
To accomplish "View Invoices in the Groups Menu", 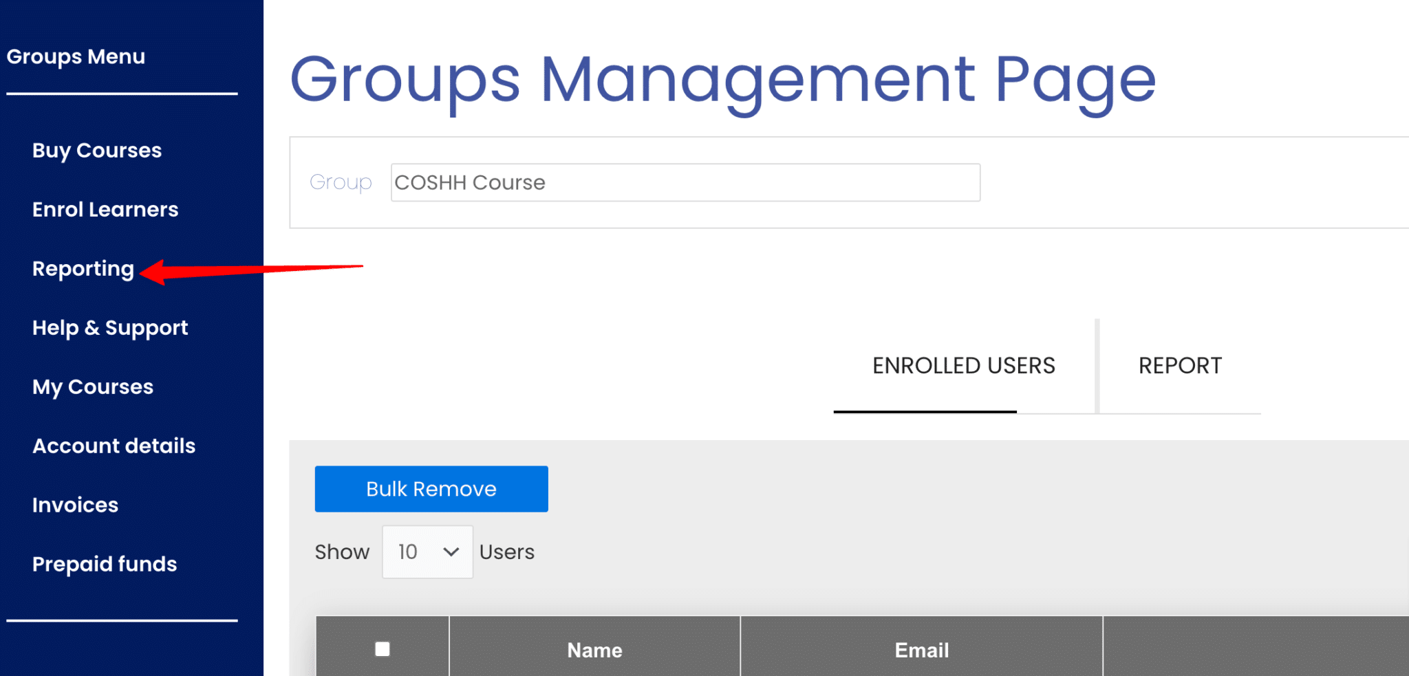I will (75, 505).
